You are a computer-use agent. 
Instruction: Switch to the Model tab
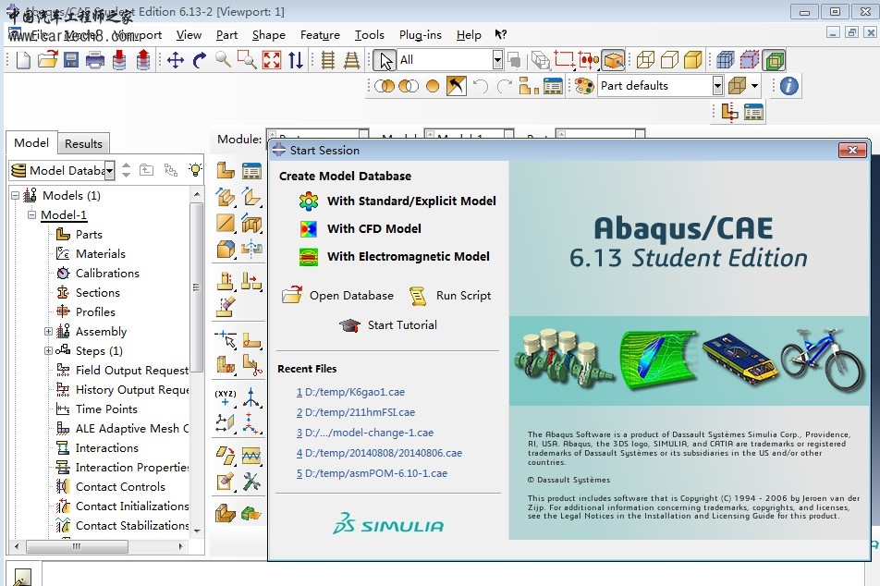click(31, 142)
